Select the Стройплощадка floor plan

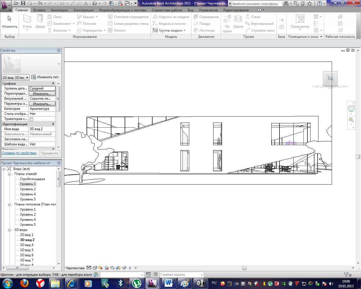[32, 179]
